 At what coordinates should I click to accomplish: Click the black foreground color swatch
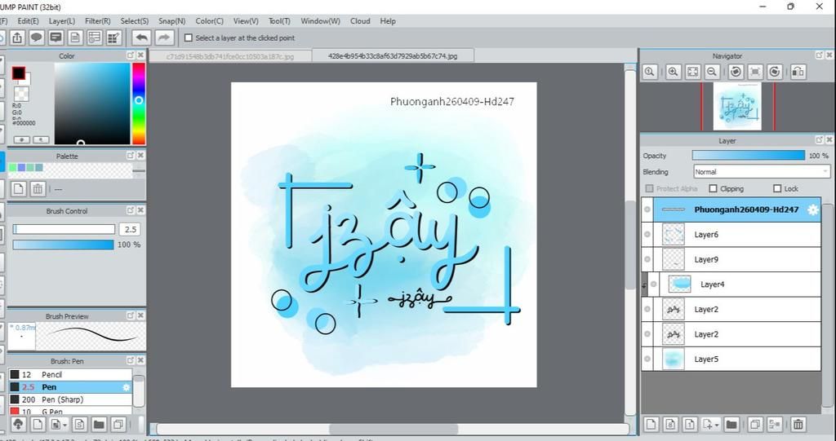pos(19,73)
